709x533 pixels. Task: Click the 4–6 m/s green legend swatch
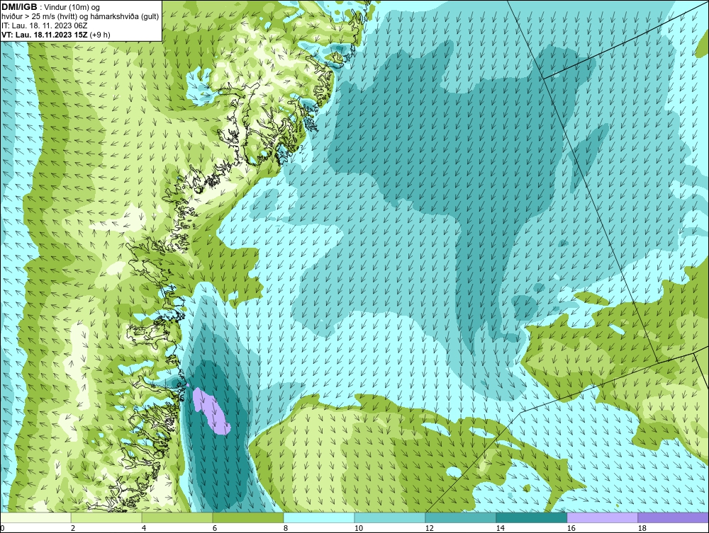point(177,517)
